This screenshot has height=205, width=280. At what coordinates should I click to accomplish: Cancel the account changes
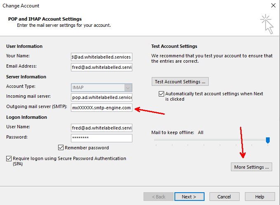[x=224, y=197]
